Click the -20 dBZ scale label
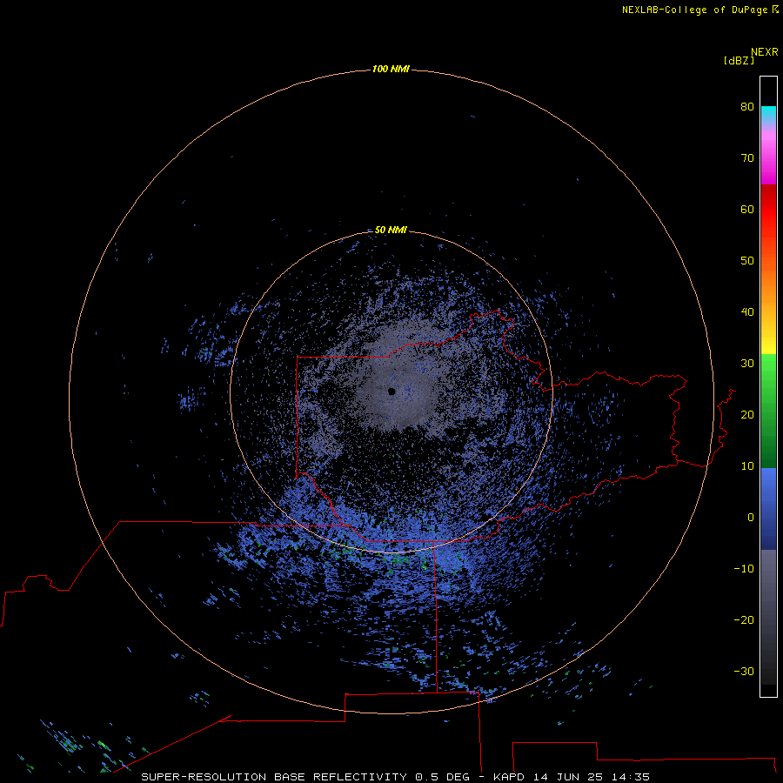 [744, 619]
